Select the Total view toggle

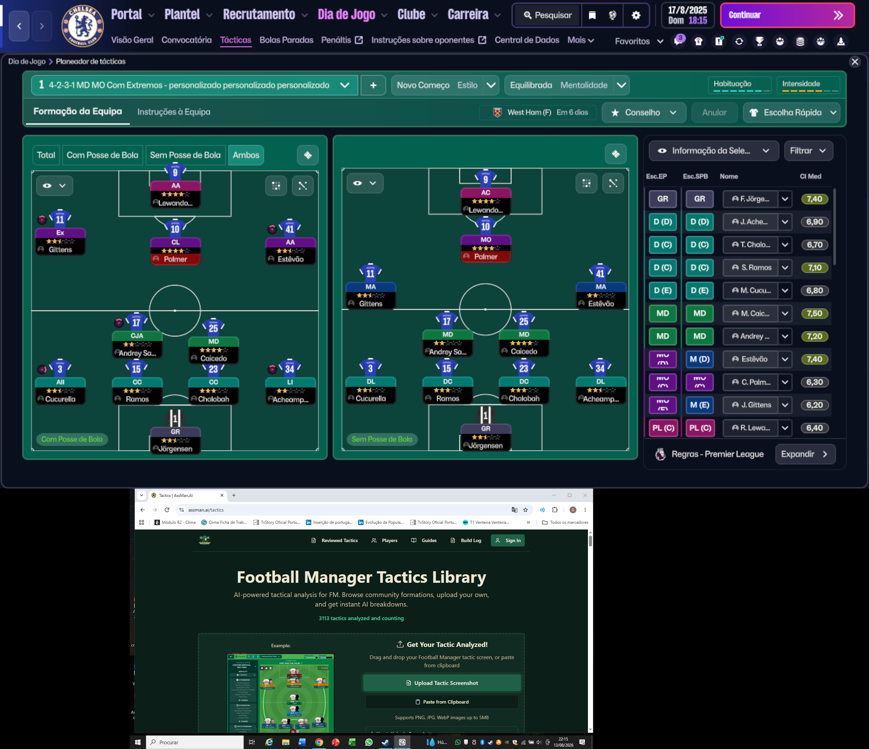[x=46, y=155]
